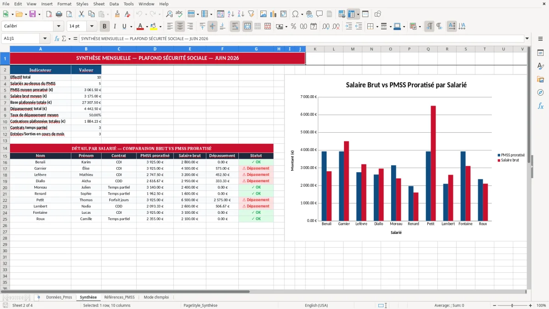The image size is (549, 309).
Task: Toggle Center Vertically alignment
Action: tap(212, 27)
